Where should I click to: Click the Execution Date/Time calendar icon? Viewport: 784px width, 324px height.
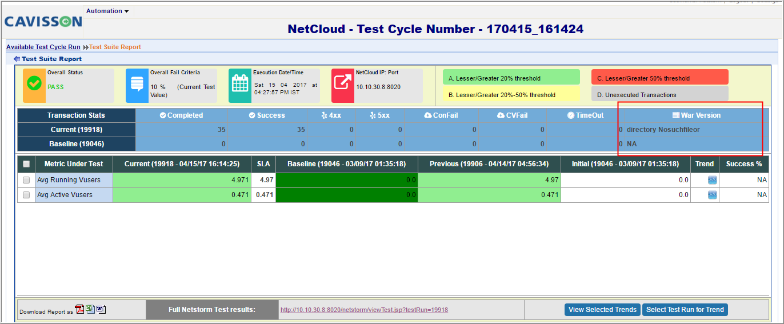pos(239,83)
